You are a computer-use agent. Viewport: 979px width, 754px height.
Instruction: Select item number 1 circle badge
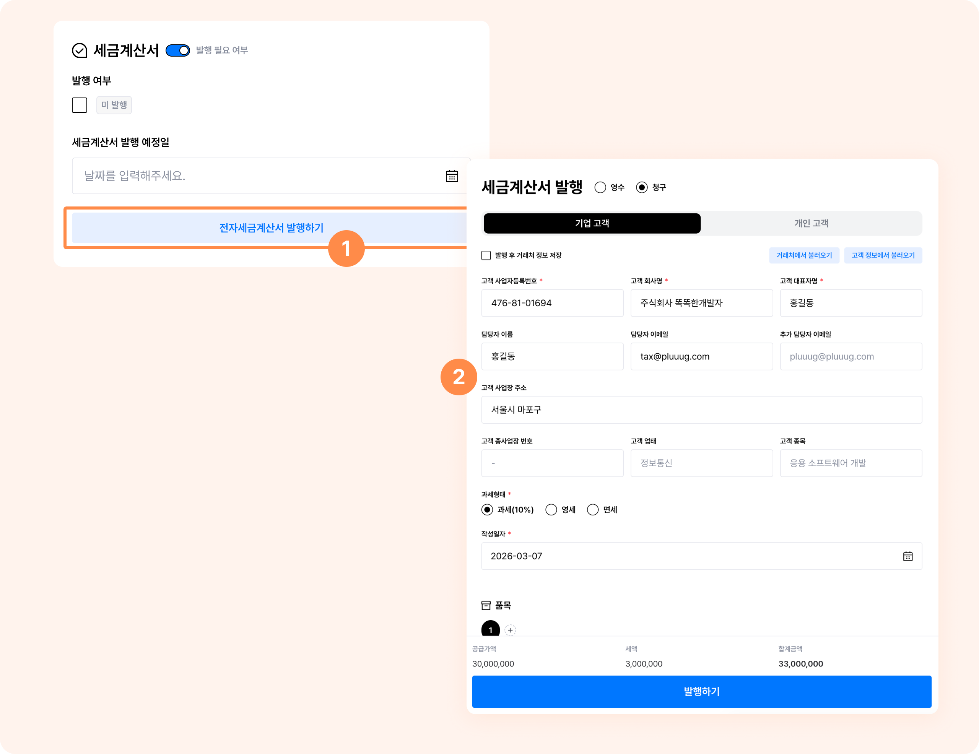(x=490, y=629)
